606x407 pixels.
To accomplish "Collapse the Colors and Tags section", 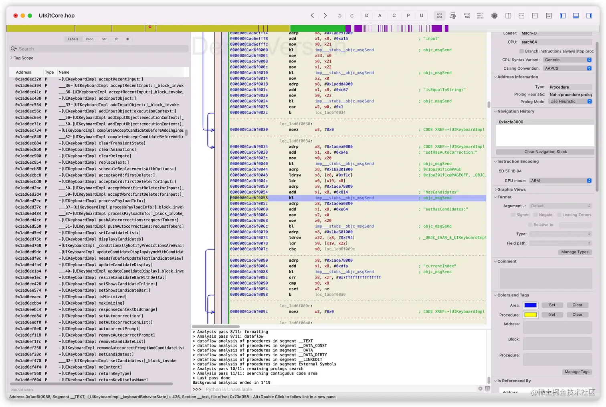I will tap(495, 295).
